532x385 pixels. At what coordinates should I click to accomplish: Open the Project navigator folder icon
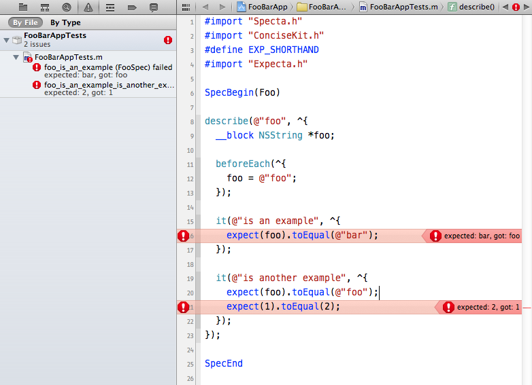click(22, 7)
